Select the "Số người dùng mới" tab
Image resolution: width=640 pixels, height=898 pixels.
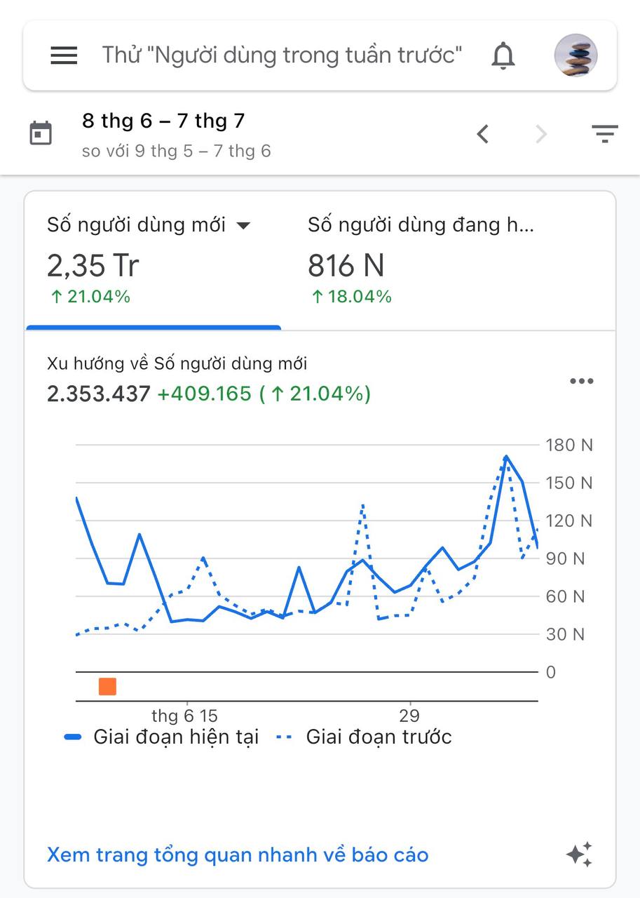click(154, 260)
